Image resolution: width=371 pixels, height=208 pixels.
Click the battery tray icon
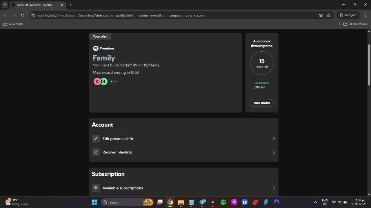tap(345, 202)
